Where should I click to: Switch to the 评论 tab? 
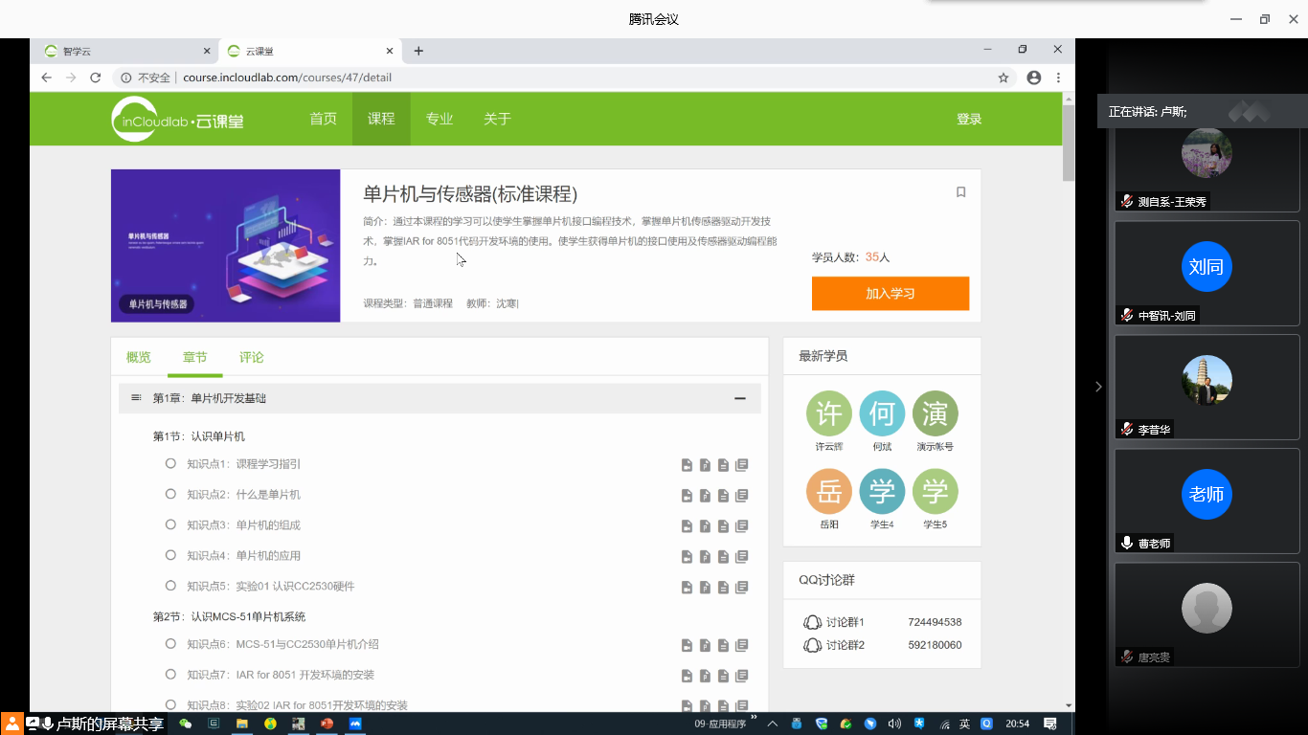coord(251,357)
